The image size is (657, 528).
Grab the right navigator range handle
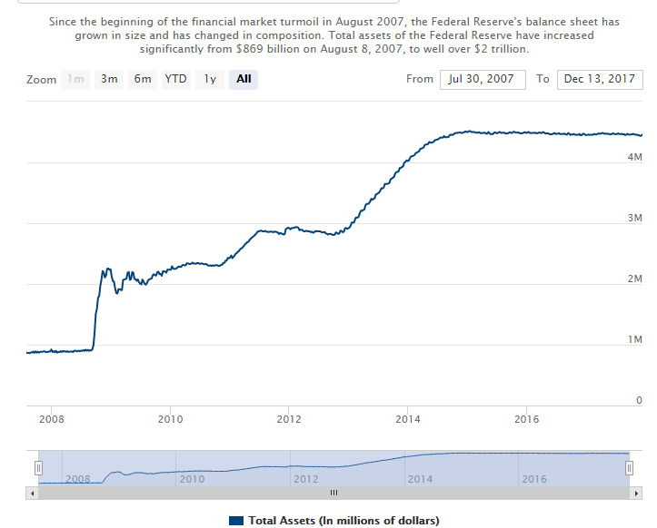[x=629, y=467]
